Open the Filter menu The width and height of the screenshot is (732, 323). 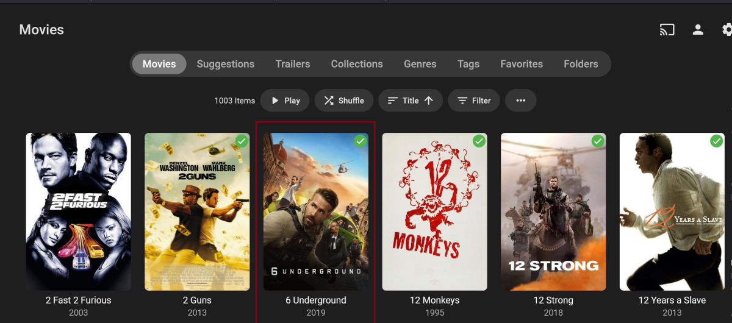point(474,101)
